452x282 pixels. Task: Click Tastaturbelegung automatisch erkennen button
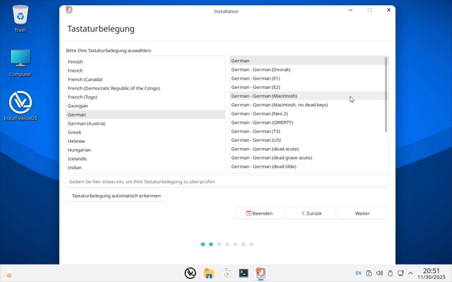point(116,196)
